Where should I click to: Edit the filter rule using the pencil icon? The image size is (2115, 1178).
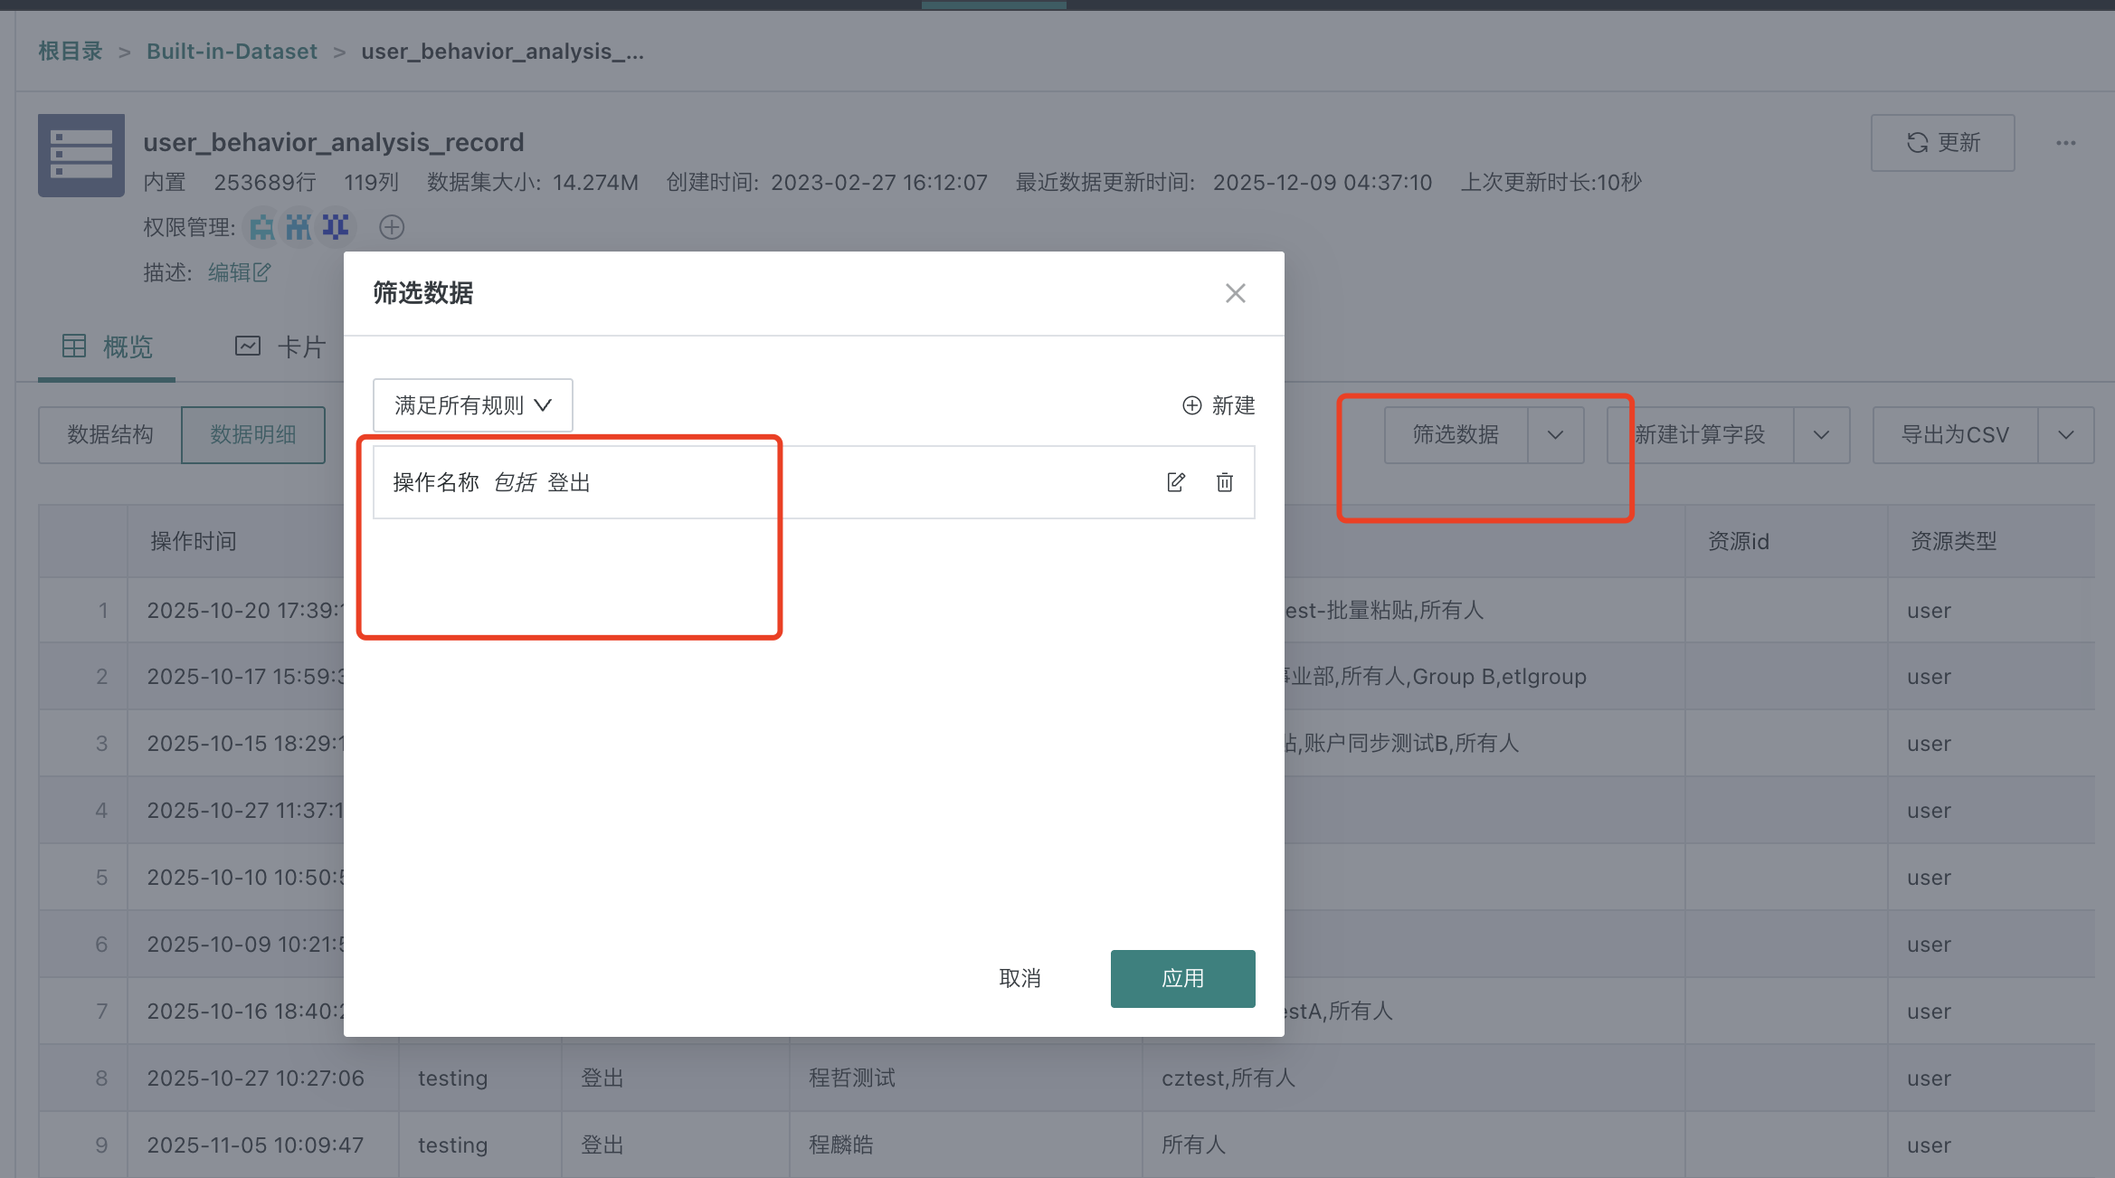coord(1175,482)
